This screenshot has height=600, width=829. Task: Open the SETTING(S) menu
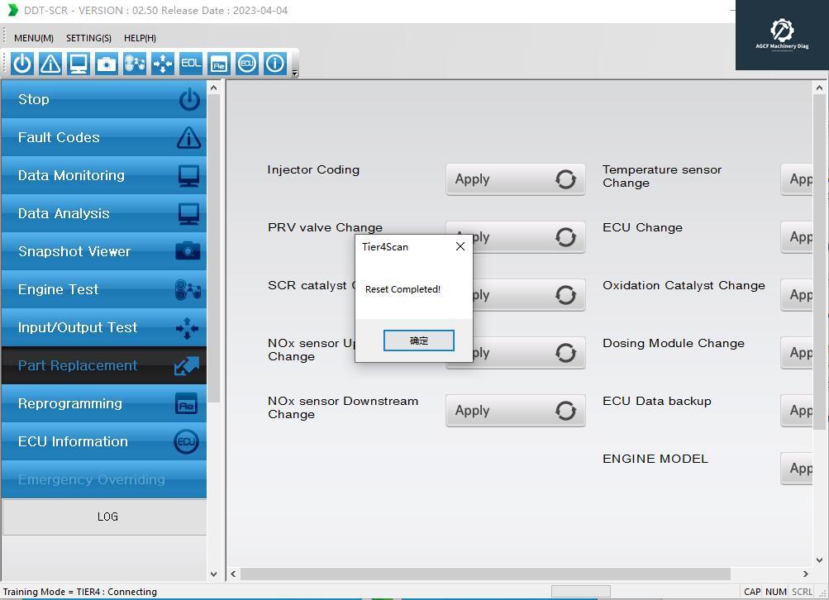click(x=88, y=38)
